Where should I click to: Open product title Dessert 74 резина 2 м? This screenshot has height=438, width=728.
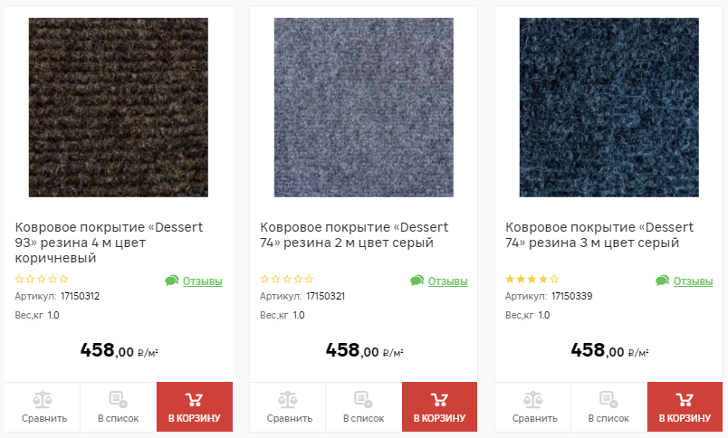(354, 234)
